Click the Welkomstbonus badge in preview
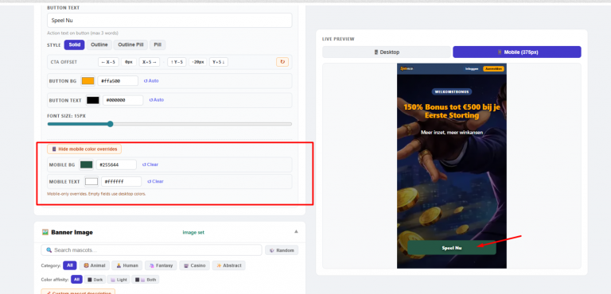Viewport: 611px width, 294px height. (452, 92)
